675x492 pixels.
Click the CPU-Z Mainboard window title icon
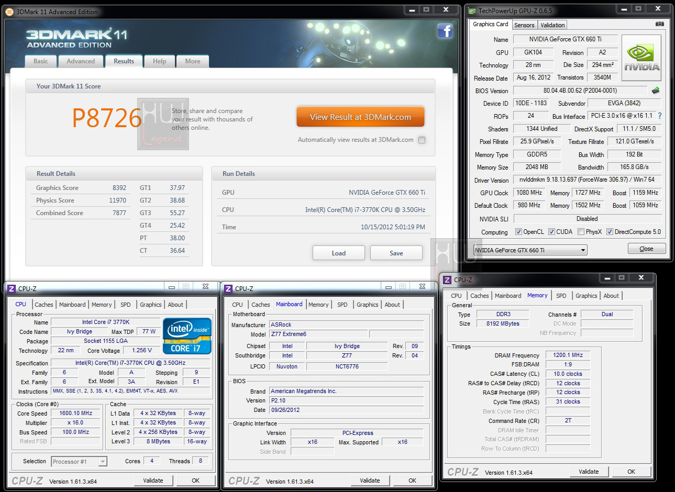click(228, 288)
